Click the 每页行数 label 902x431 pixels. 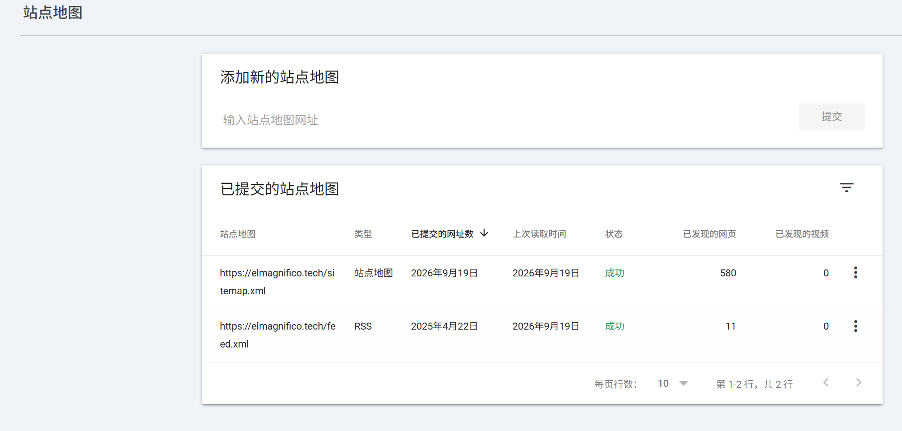[x=615, y=384]
